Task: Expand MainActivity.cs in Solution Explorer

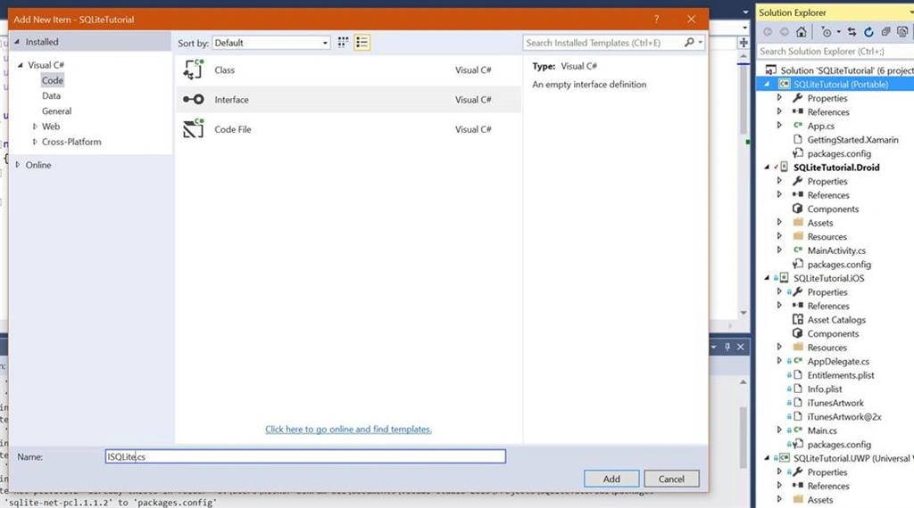Action: tap(779, 250)
